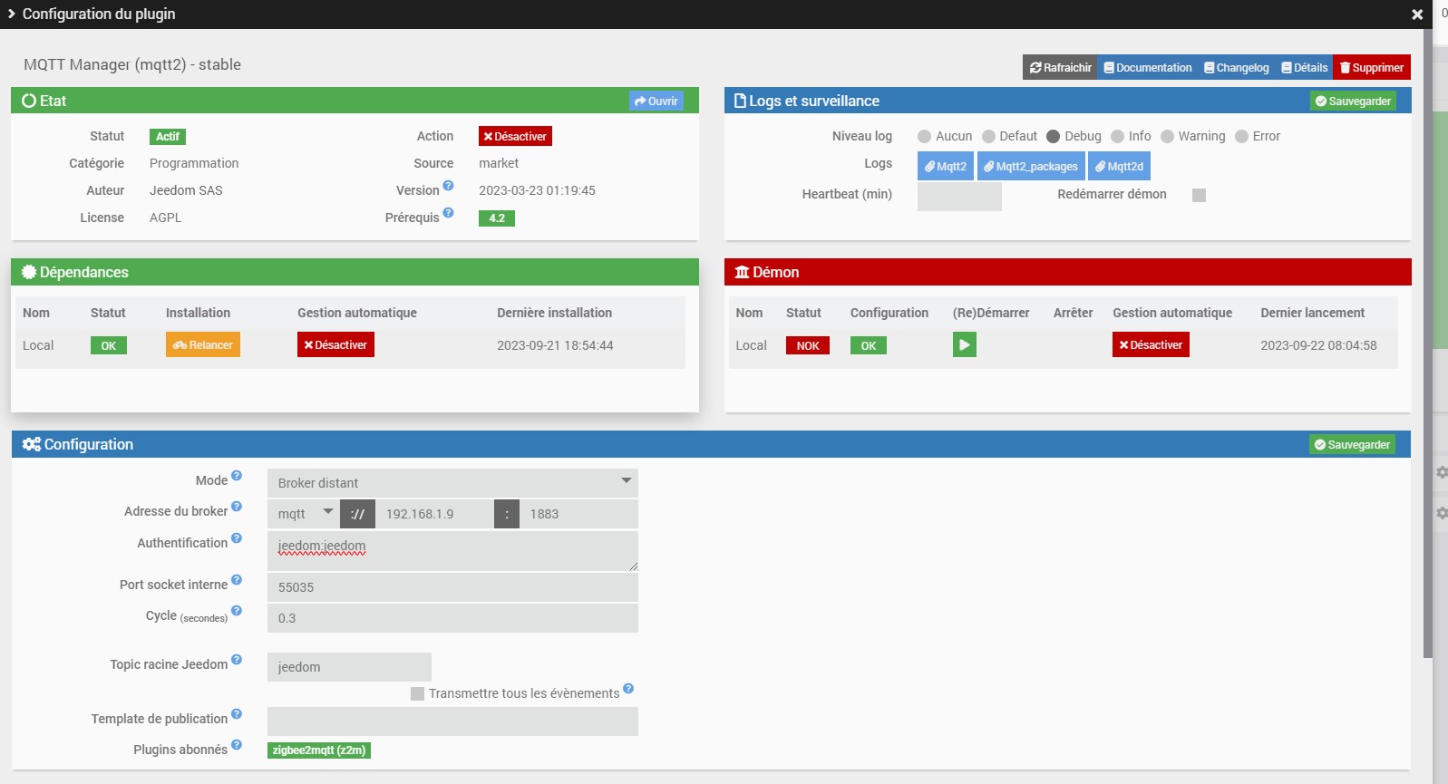The width and height of the screenshot is (1448, 784).
Task: Click the zigbee2mqtt (z2m) subscribed plugin tag
Action: pos(319,750)
